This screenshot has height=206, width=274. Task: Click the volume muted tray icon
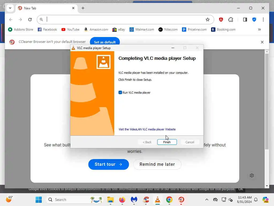point(231,200)
